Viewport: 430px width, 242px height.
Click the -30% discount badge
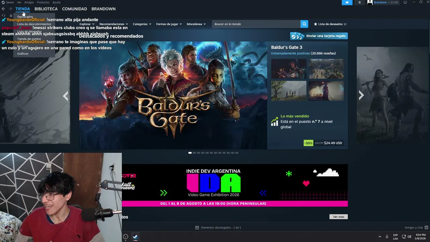pyautogui.click(x=308, y=143)
